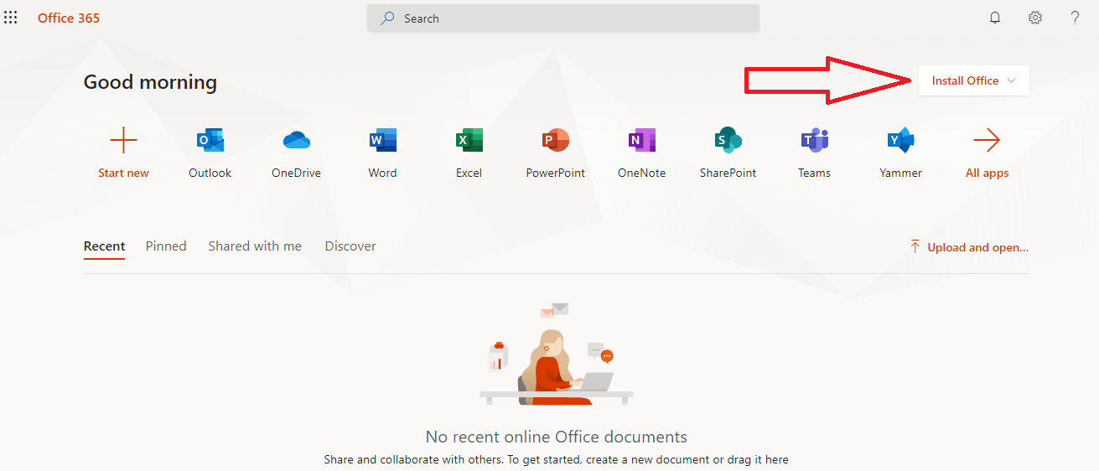Click the Outlook label under its icon

tap(210, 173)
